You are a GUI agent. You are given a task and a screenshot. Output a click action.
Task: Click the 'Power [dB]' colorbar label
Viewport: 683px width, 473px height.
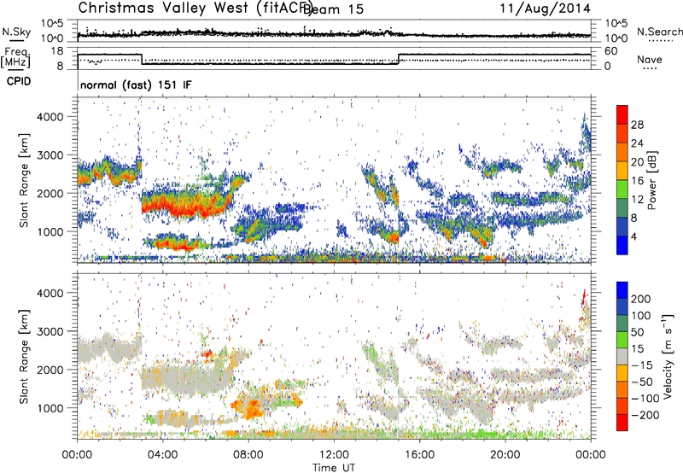point(651,180)
